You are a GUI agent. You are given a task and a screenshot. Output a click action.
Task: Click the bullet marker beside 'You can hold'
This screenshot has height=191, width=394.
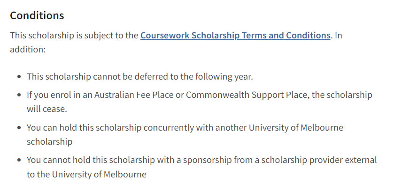pos(19,128)
